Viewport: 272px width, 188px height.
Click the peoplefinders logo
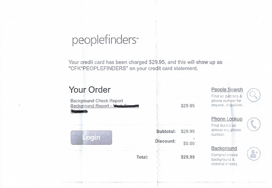[x=105, y=40]
